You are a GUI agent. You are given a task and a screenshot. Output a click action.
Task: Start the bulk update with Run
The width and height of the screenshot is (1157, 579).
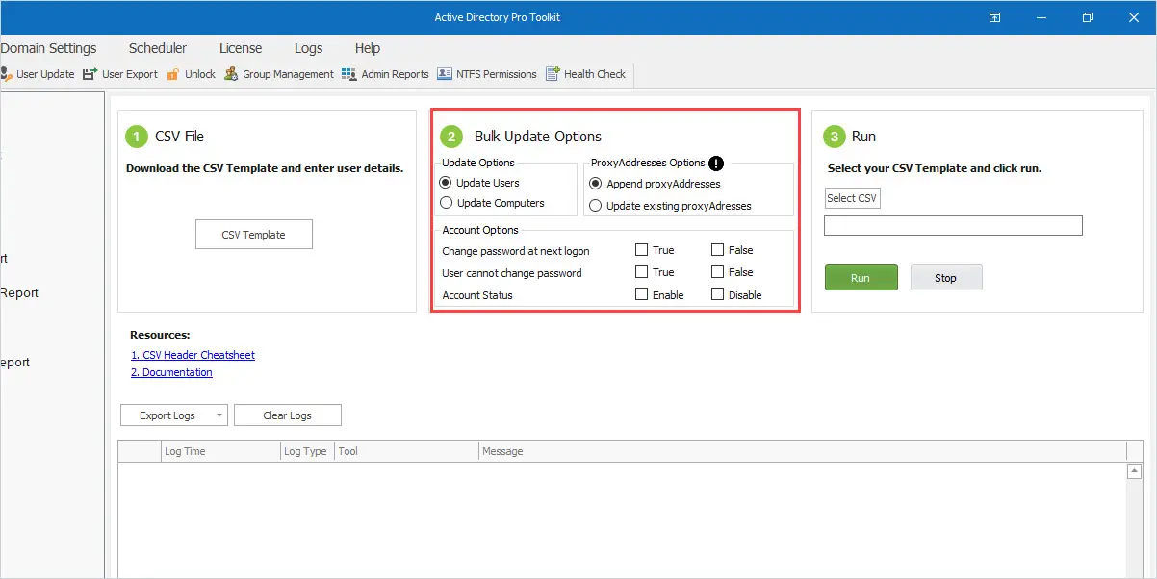pyautogui.click(x=861, y=278)
